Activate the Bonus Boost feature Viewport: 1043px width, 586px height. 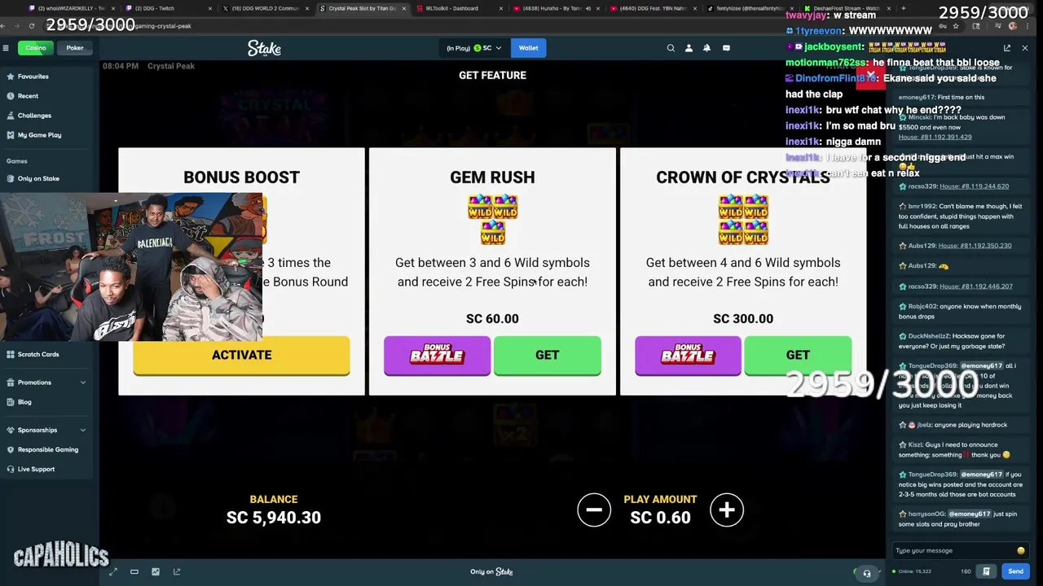pyautogui.click(x=242, y=355)
